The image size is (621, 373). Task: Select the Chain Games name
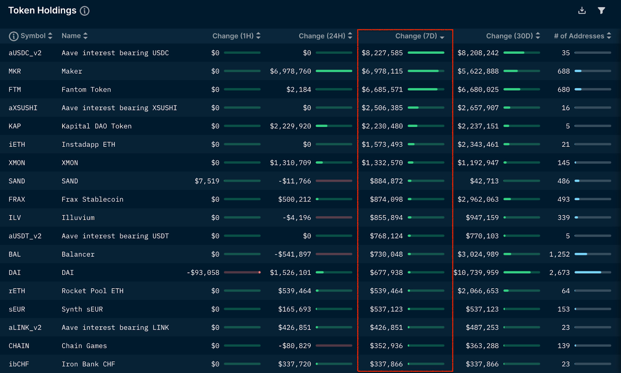click(84, 346)
